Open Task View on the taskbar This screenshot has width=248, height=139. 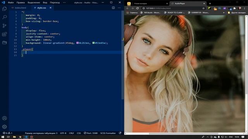pyautogui.click(x=9, y=137)
